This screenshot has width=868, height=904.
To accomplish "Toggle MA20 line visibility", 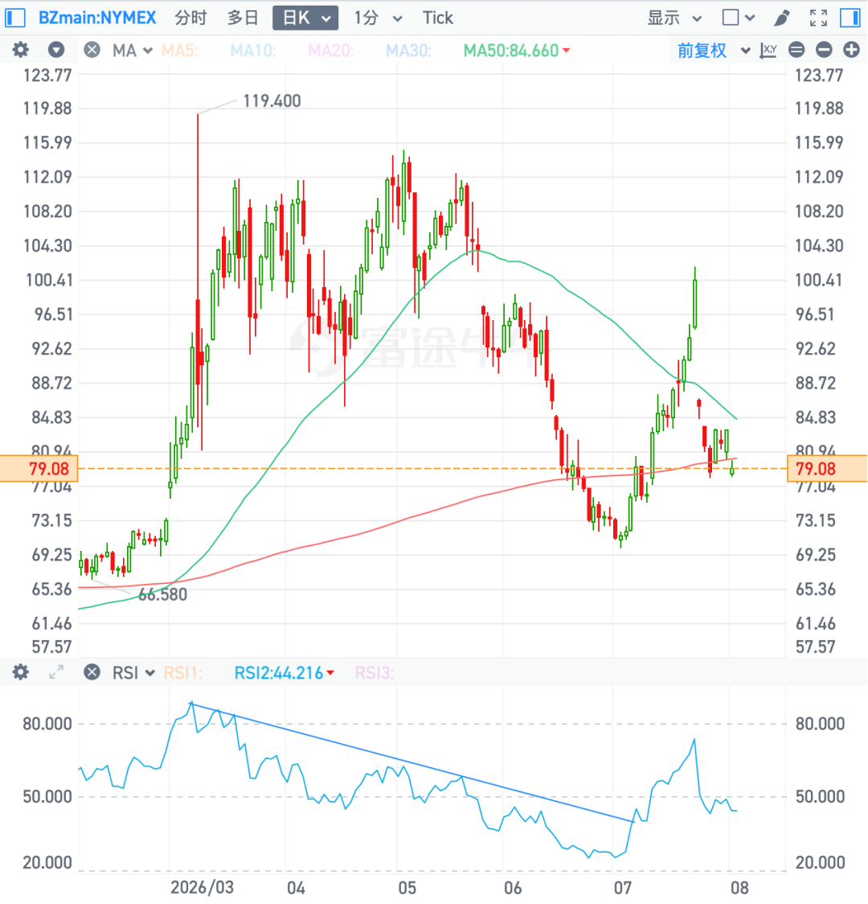I will point(330,51).
